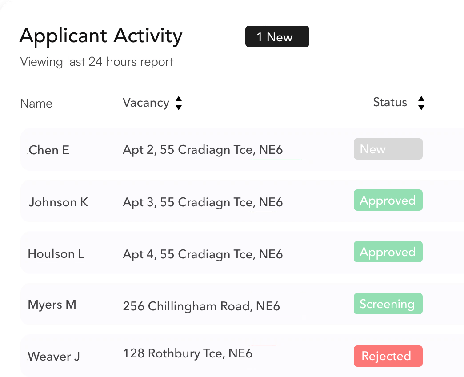Viewport: 464px width, 377px height.
Task: Sort by the Vacancy column header
Action: 146,103
